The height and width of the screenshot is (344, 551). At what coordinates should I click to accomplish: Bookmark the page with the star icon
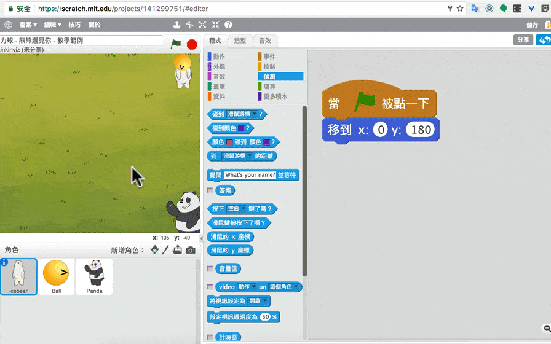pos(460,9)
